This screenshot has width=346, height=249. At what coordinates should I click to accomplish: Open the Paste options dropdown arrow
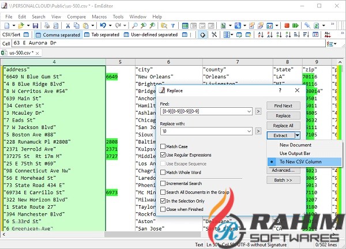(93, 25)
